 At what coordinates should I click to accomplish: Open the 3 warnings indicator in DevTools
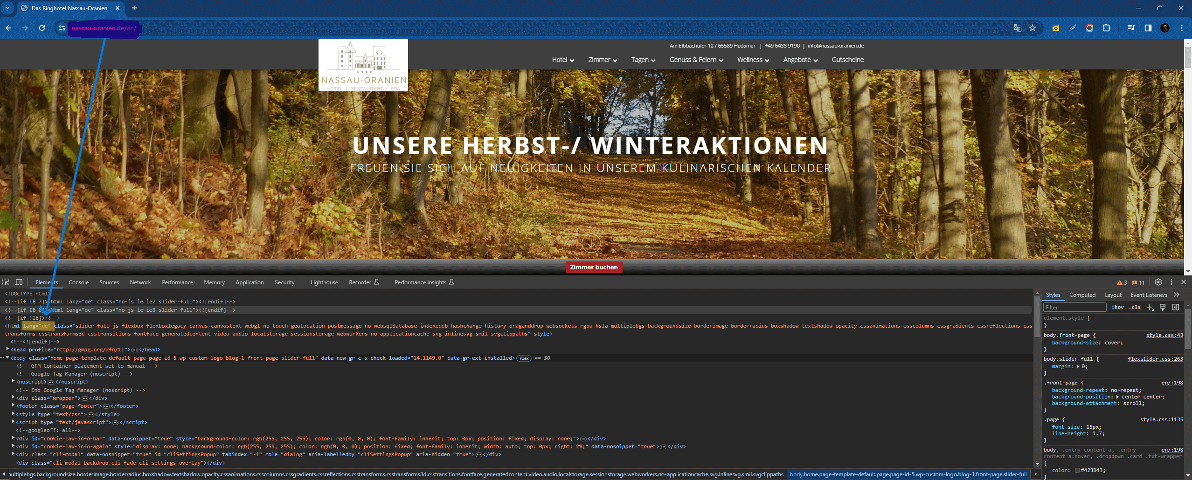click(x=1122, y=282)
